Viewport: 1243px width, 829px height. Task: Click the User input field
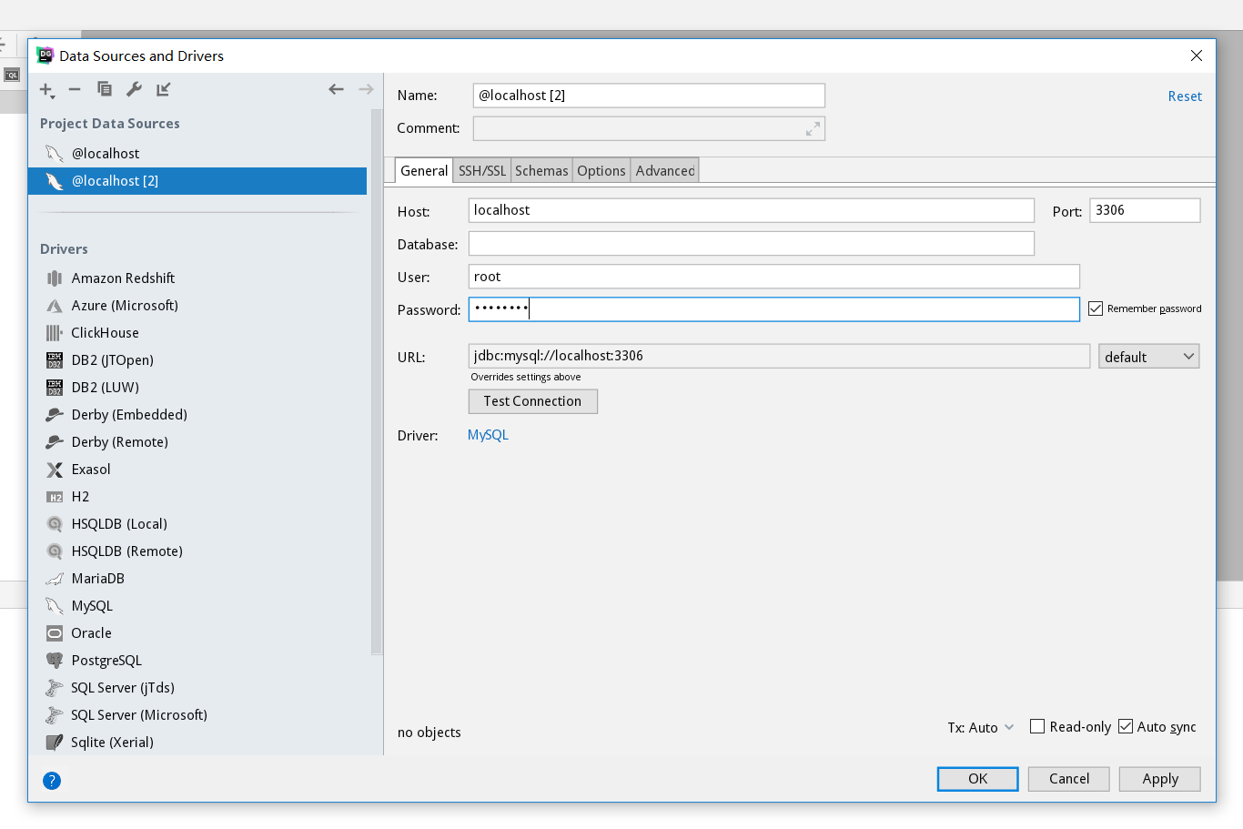(x=774, y=277)
